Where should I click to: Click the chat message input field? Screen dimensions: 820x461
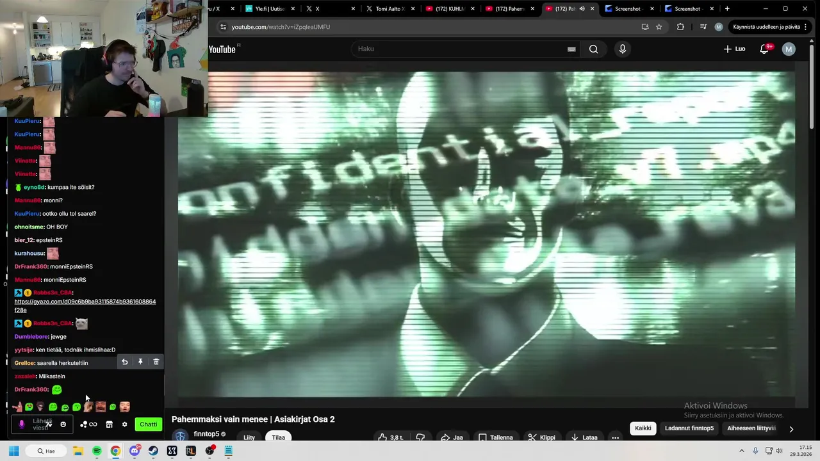pos(41,425)
